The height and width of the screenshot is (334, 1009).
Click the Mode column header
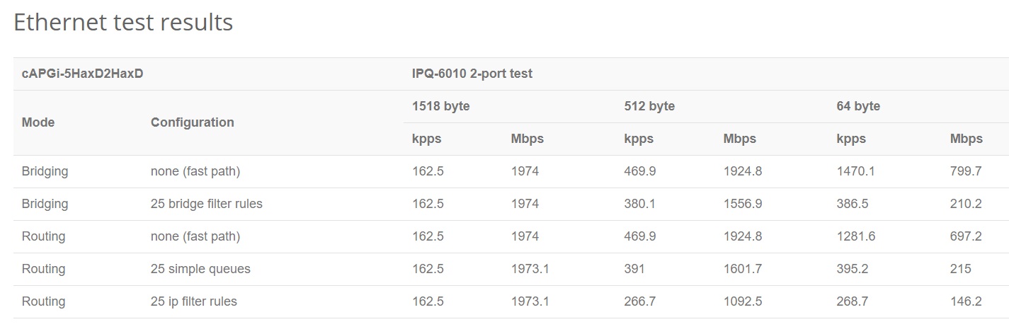[38, 122]
